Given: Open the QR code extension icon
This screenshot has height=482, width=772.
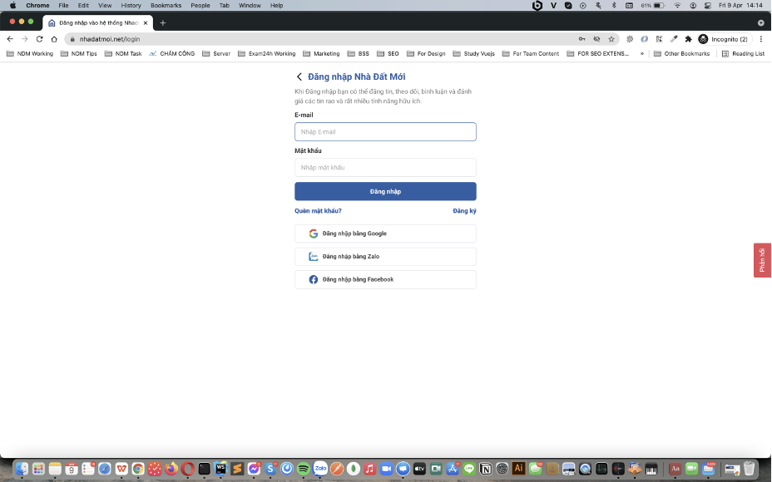Looking at the screenshot, I should (659, 39).
